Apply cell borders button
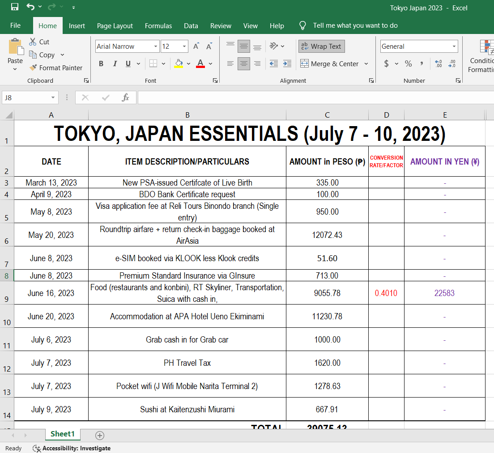The height and width of the screenshot is (453, 494). point(153,64)
